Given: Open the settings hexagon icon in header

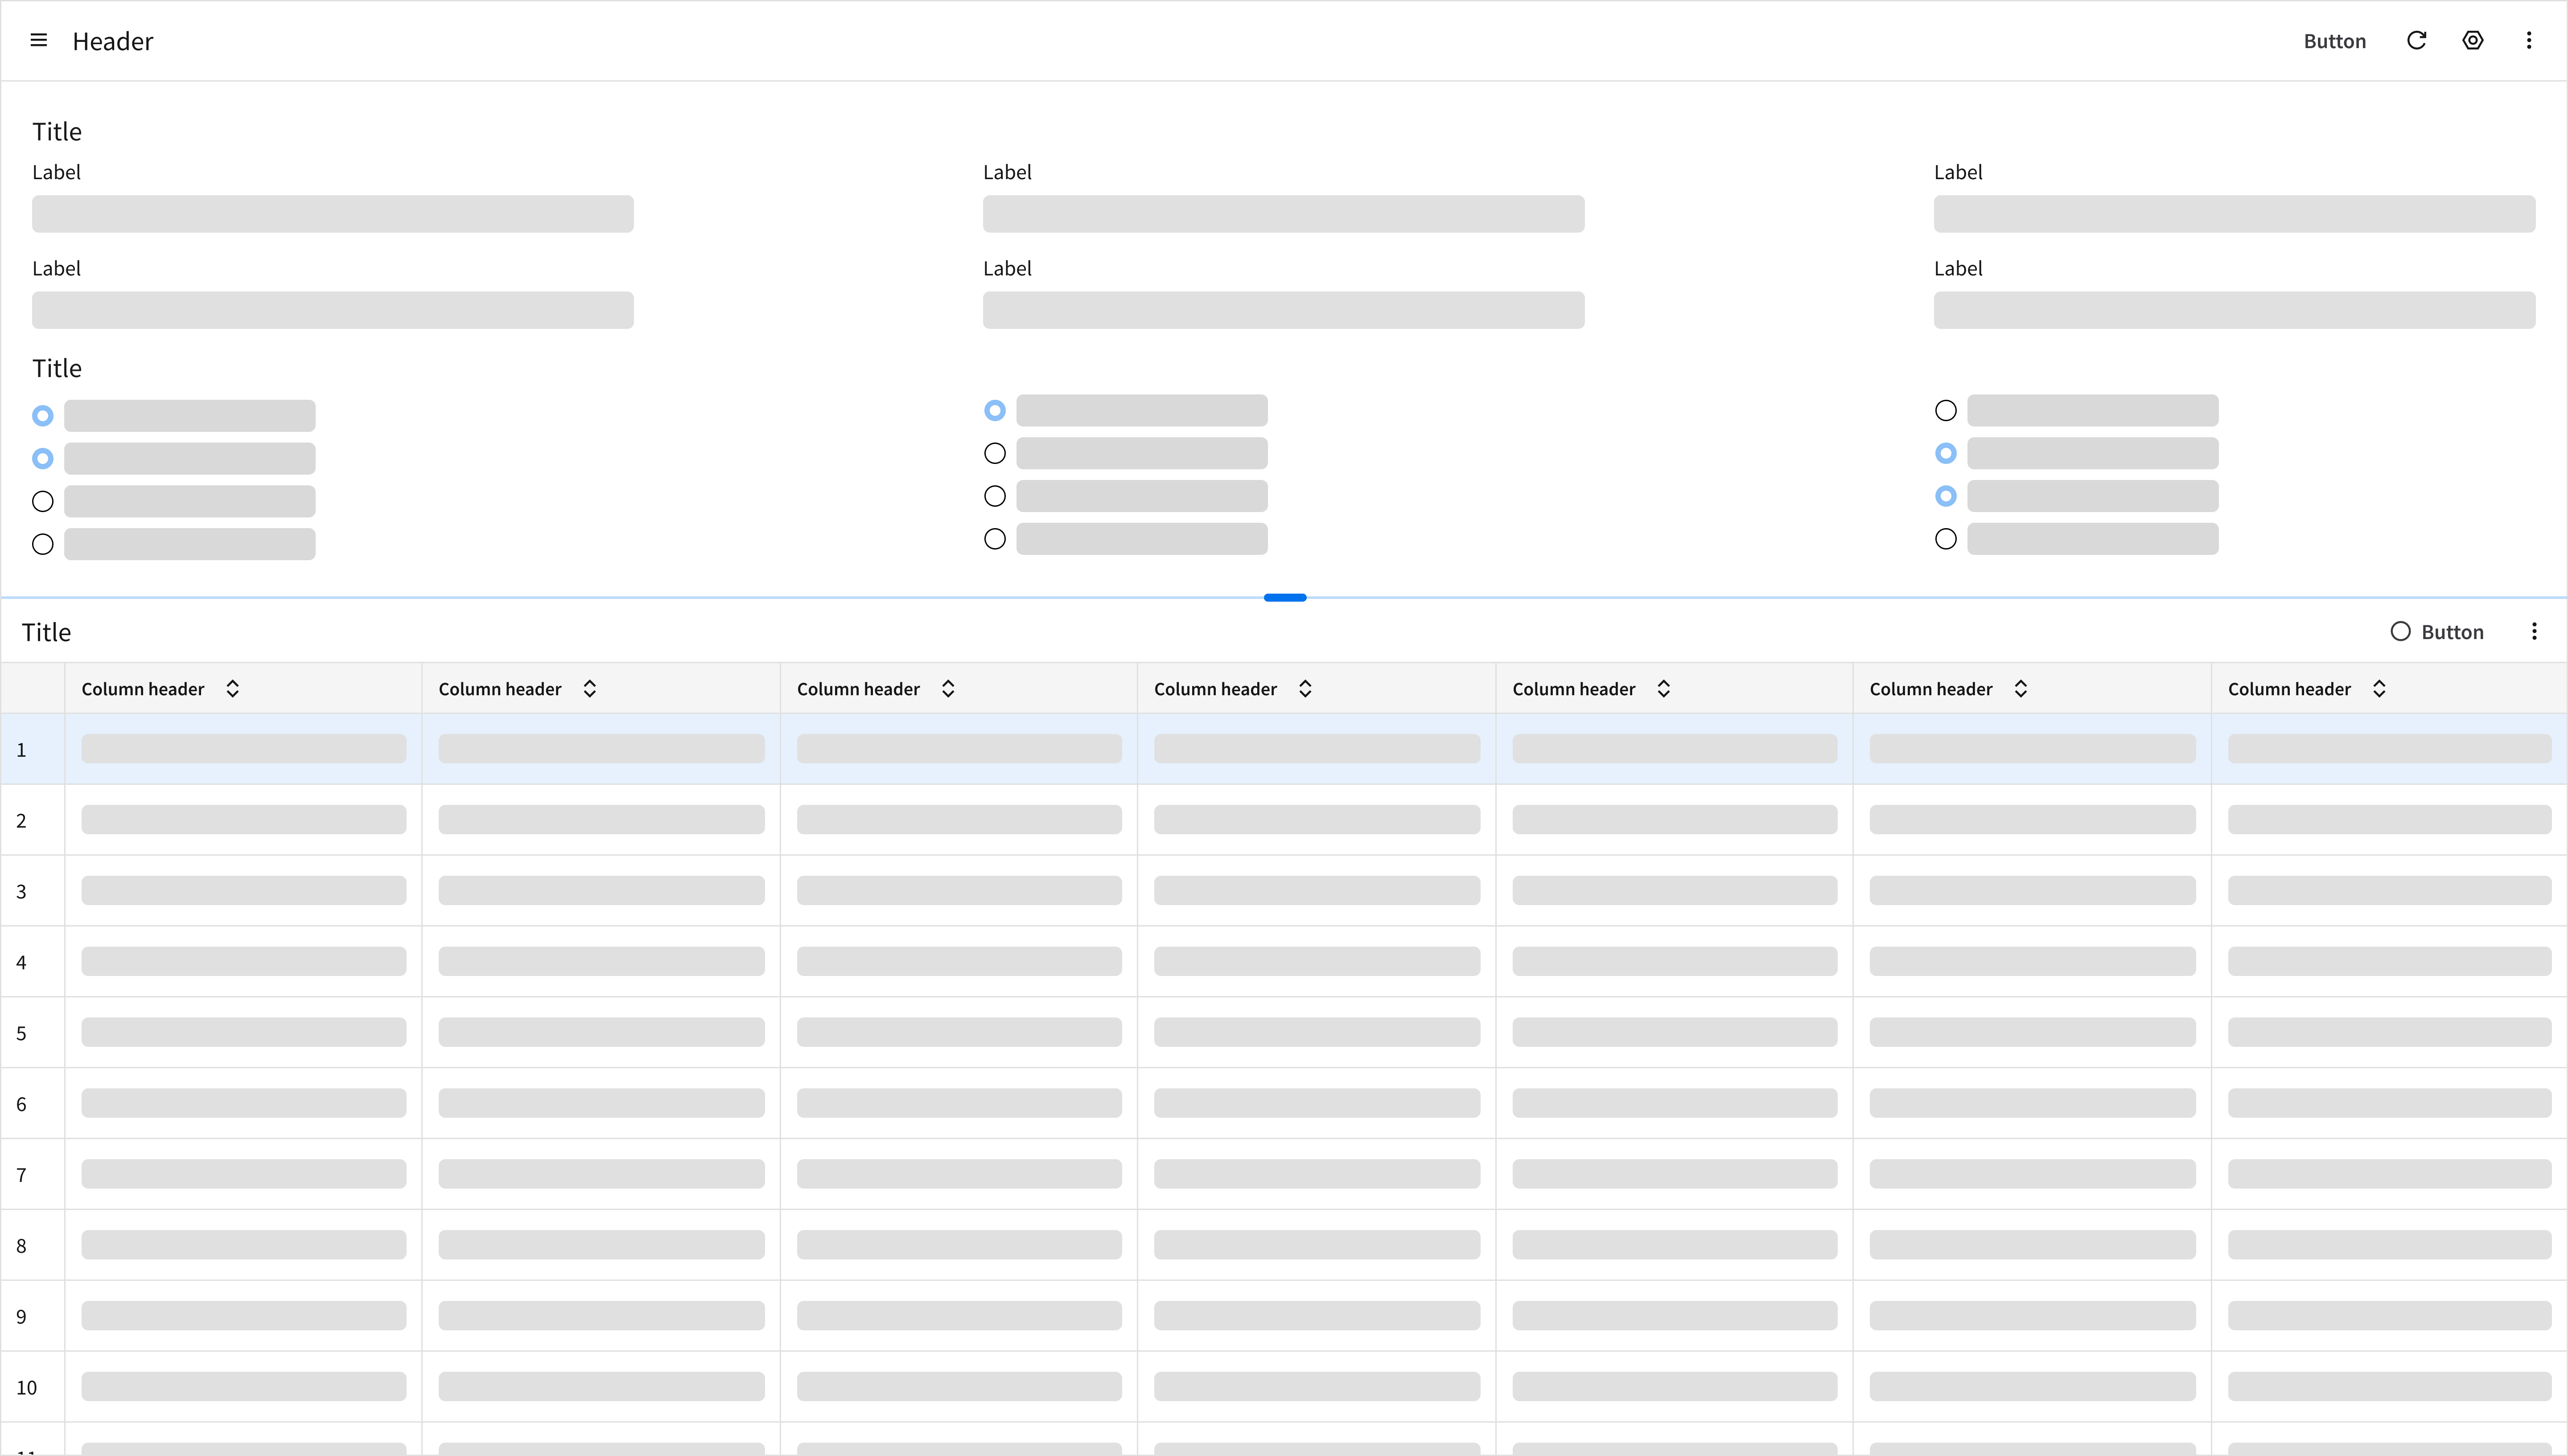Looking at the screenshot, I should pyautogui.click(x=2472, y=41).
